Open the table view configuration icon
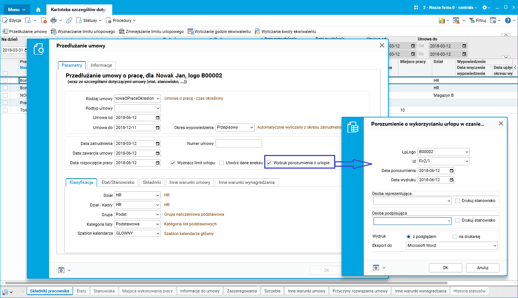Viewport: 518px width, 298px height. point(493,20)
